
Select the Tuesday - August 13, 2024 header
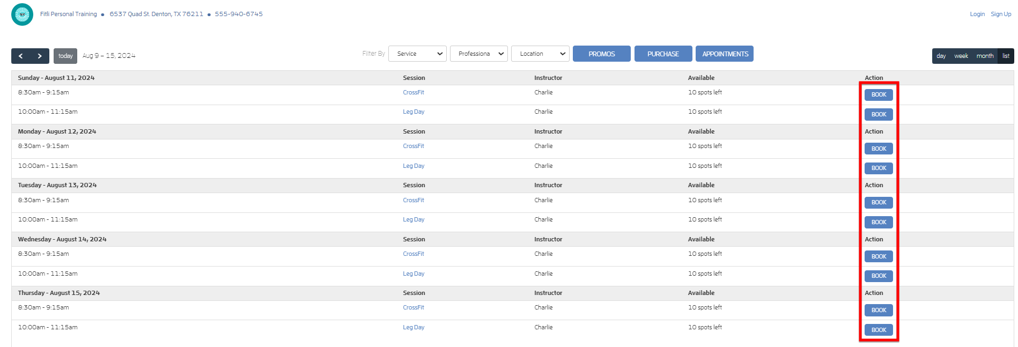57,185
